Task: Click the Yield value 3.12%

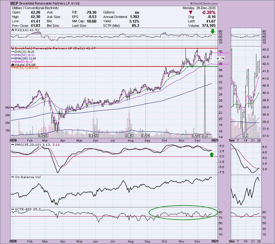Action: [x=134, y=21]
